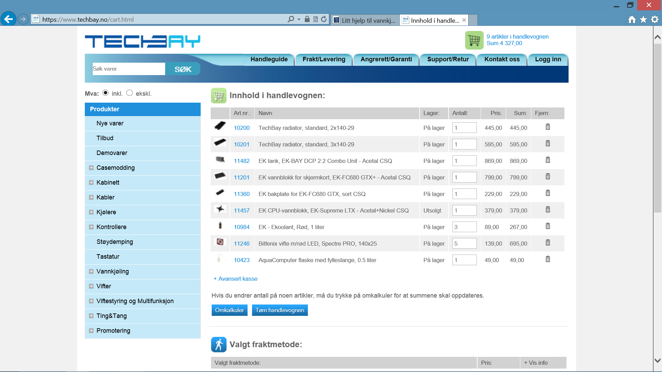Screen dimensions: 662x372
Task: Switch to Litt hjelp til vannkj... browser tab
Action: click(x=365, y=20)
